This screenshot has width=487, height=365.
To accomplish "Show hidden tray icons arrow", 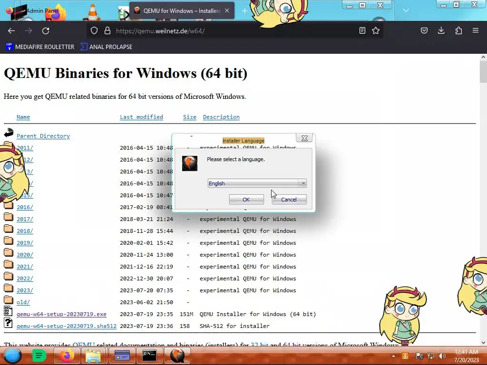I will 393,356.
